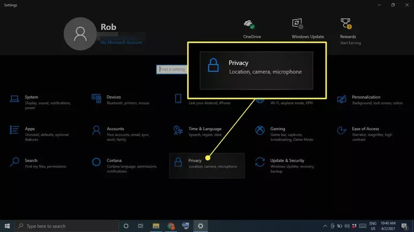414x232 pixels.
Task: Click the Find a setting search box
Action: click(x=172, y=69)
